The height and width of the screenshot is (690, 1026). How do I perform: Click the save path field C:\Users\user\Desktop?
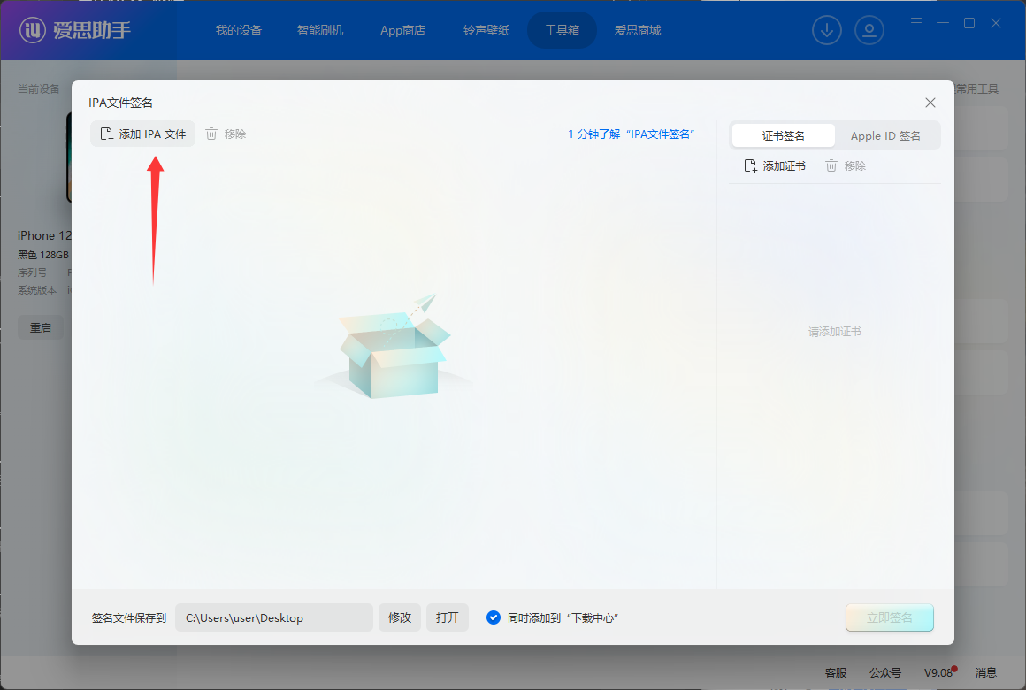273,617
